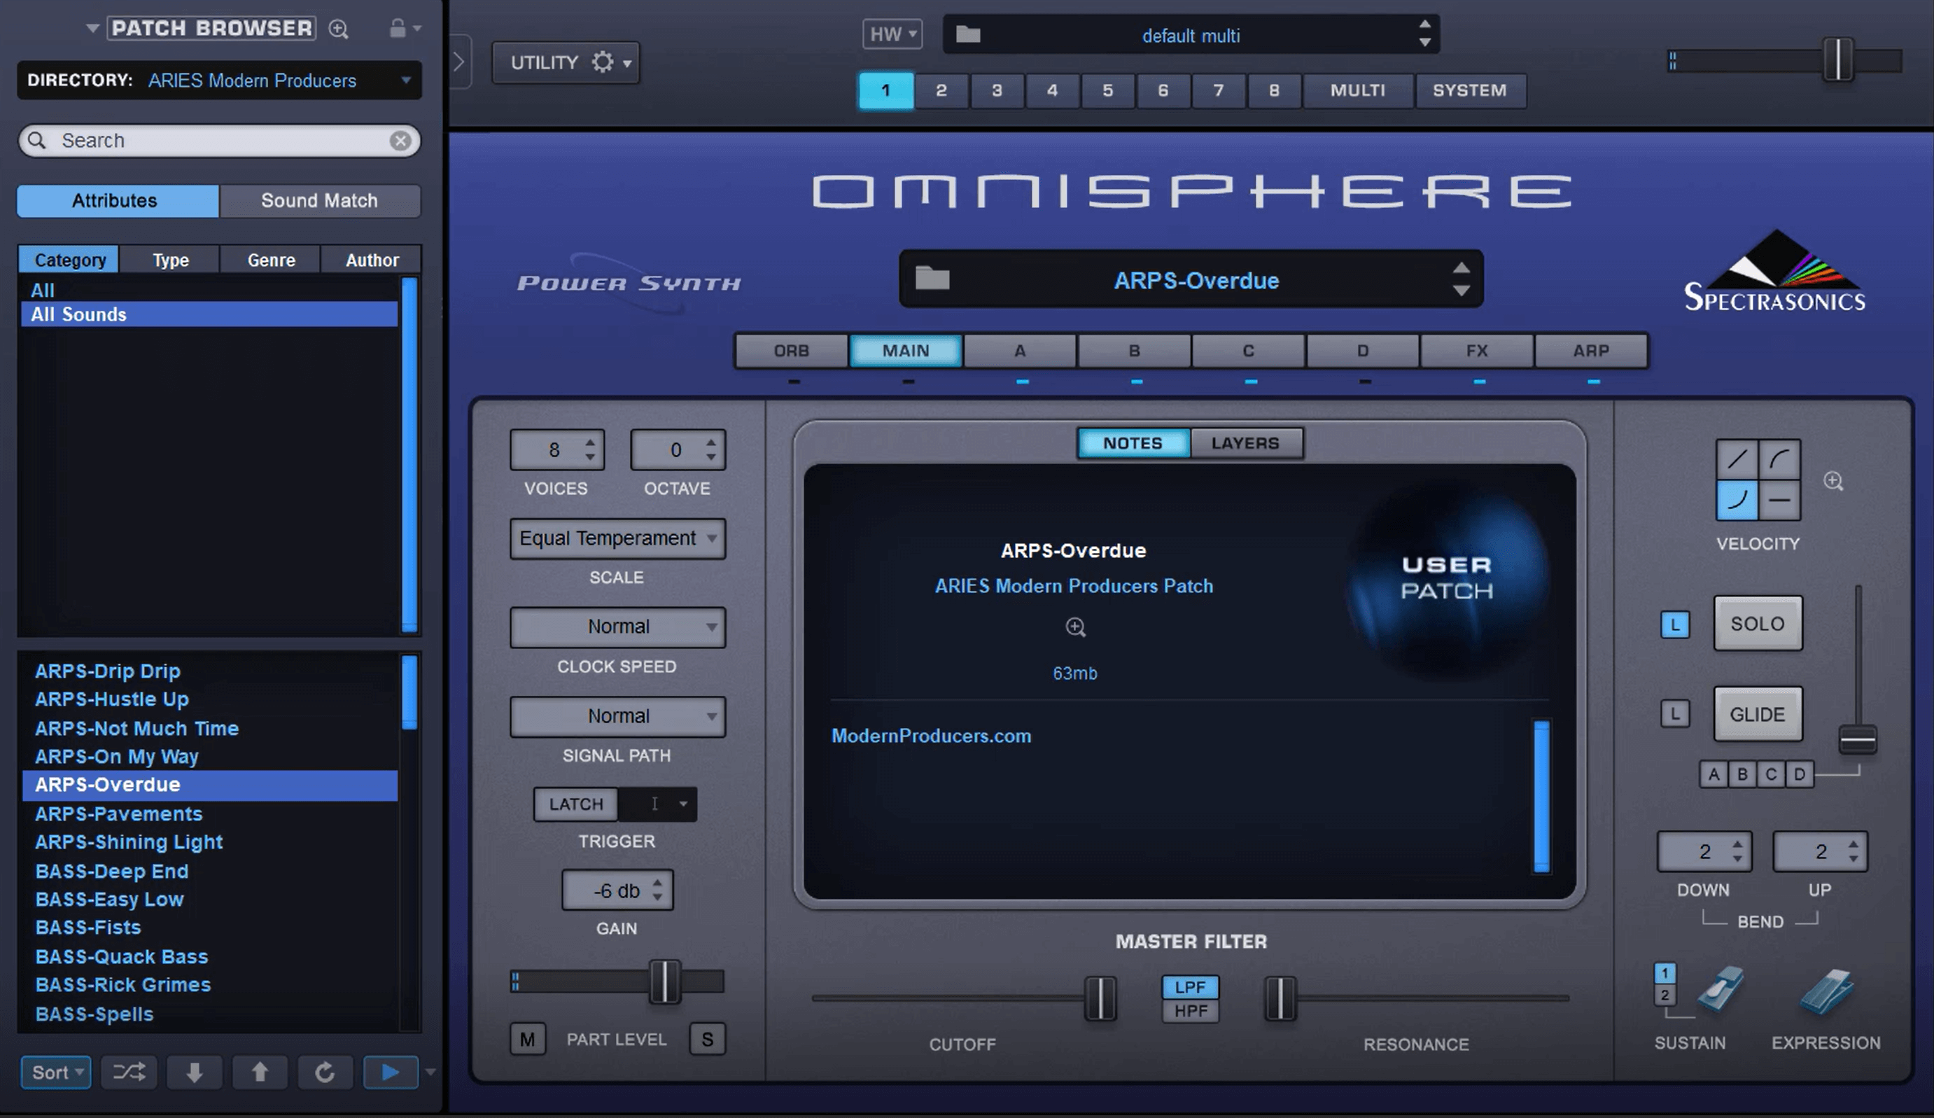Click the shuffle patches icon
Image resolution: width=1934 pixels, height=1118 pixels.
[129, 1072]
